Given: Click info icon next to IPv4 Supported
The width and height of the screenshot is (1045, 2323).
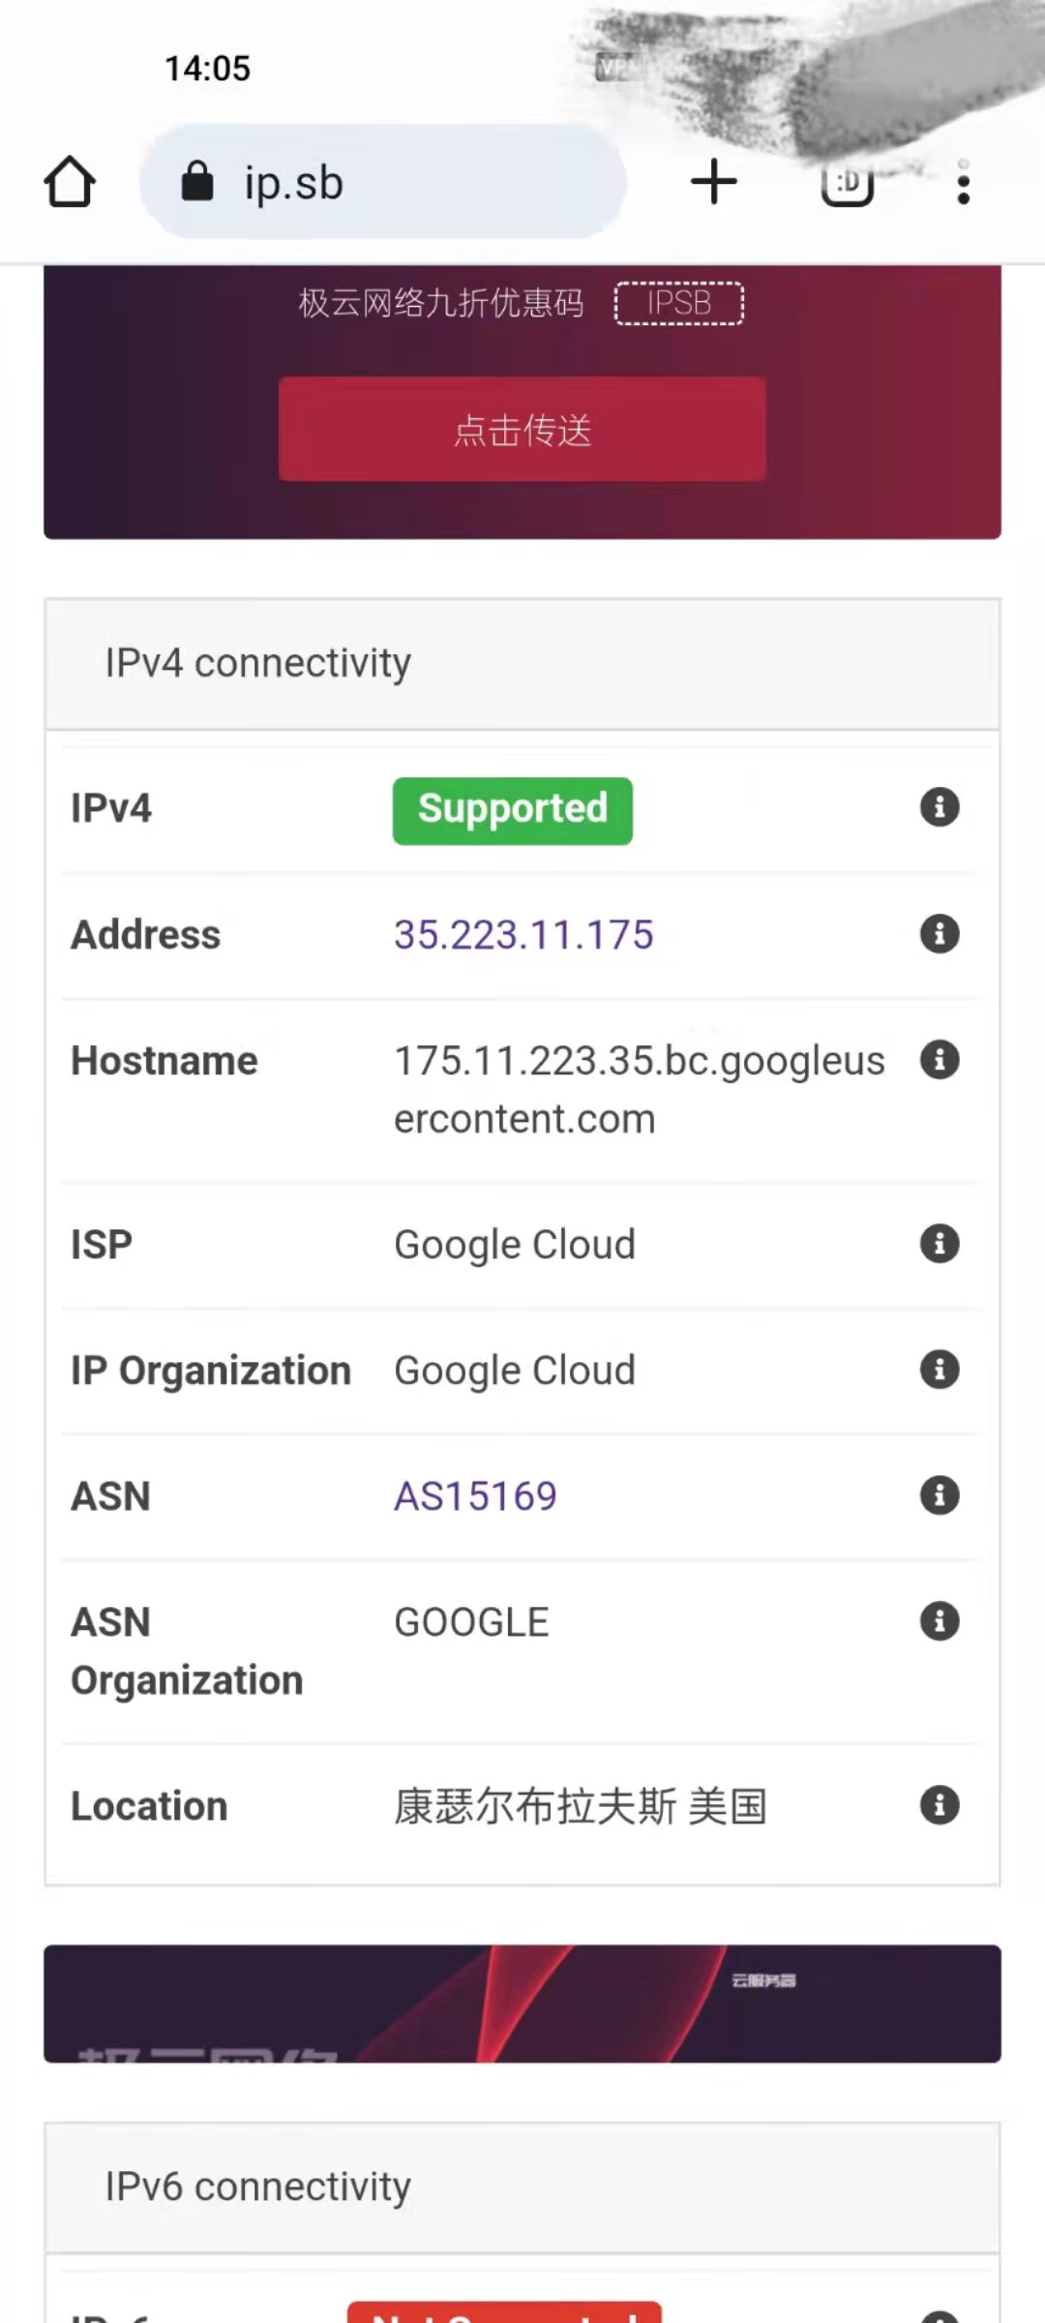Looking at the screenshot, I should point(940,806).
